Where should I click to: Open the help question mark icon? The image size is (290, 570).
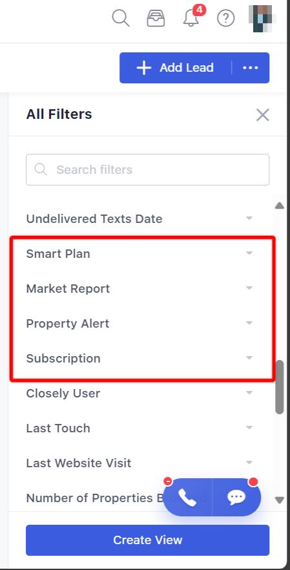[225, 18]
